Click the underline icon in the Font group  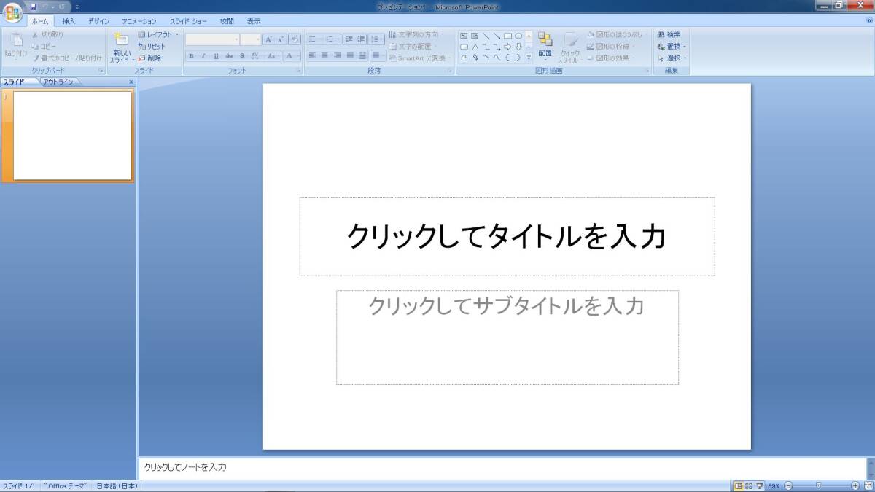215,55
